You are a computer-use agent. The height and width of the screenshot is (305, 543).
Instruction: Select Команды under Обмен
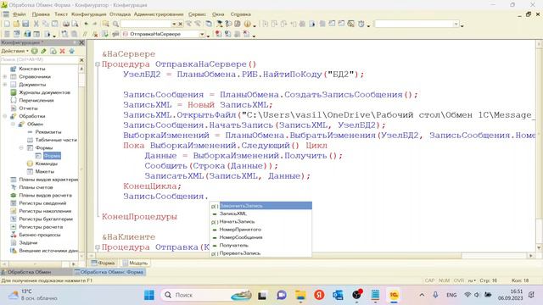47,164
